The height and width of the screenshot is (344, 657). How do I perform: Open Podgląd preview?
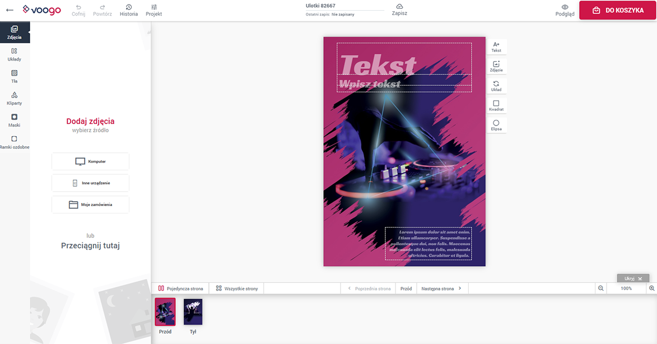(x=565, y=10)
